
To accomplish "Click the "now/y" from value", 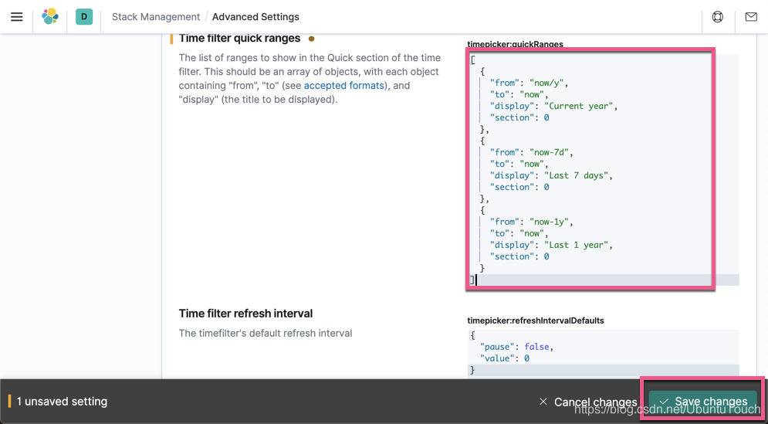I will 548,83.
